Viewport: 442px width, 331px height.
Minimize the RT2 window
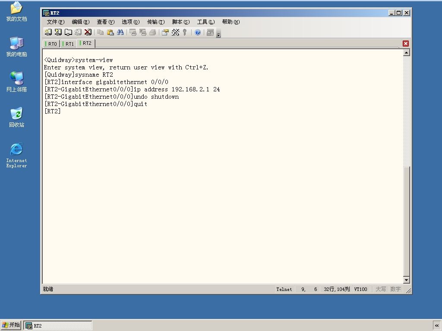(391, 12)
